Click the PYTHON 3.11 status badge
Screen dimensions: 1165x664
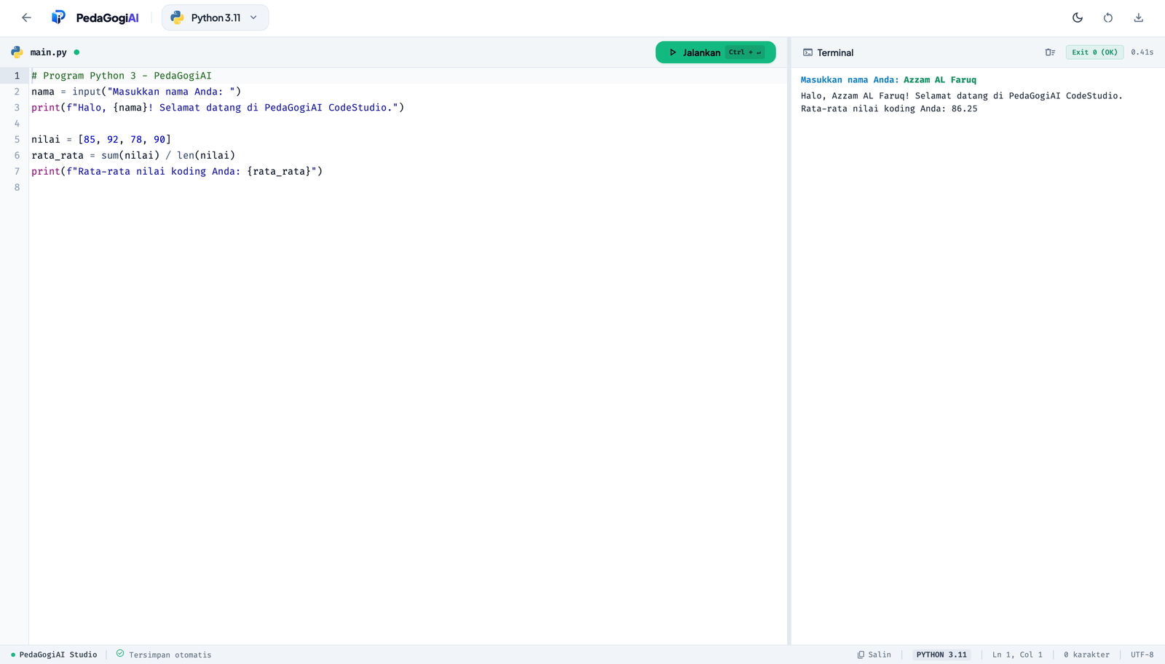coord(941,655)
